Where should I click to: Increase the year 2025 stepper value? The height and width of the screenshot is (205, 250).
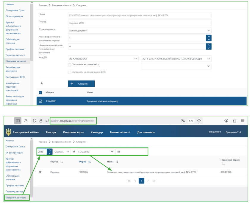pos(50,150)
